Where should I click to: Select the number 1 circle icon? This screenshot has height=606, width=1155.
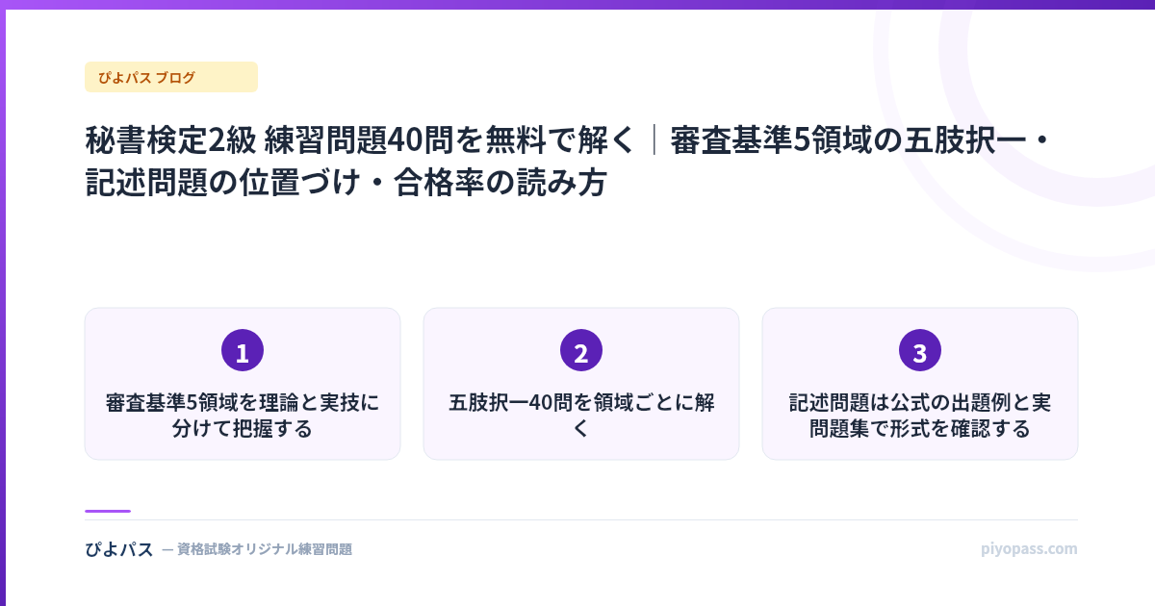coord(243,350)
